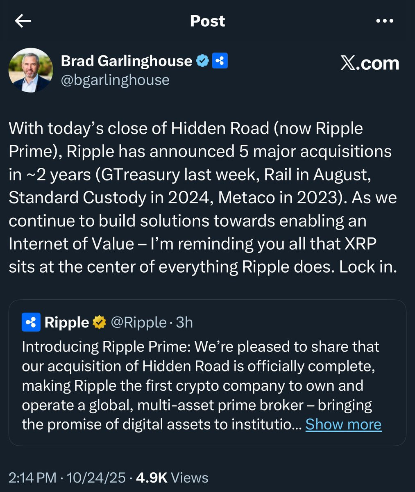Tap the Ripple name in quoted post
Viewport: 415px width, 492px height.
point(67,323)
